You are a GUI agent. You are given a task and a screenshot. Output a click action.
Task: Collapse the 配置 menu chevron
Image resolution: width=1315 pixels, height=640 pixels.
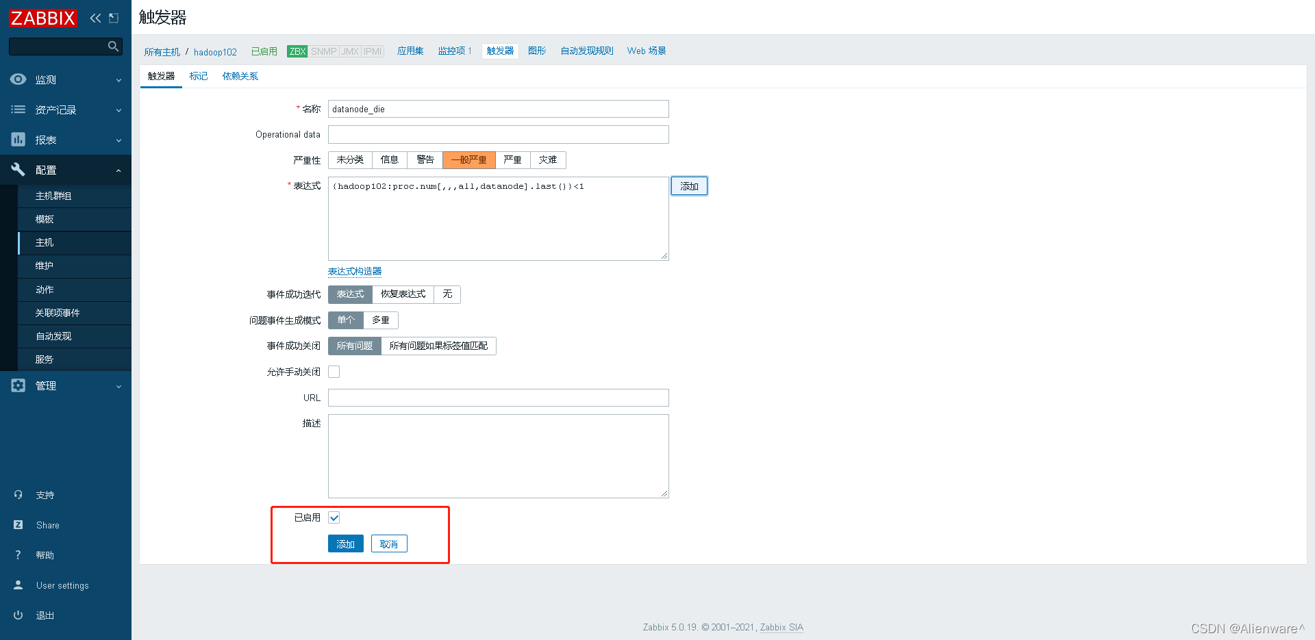pos(118,170)
